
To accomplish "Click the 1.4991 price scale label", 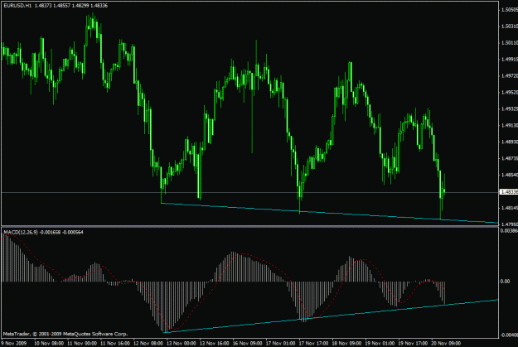I will point(510,60).
